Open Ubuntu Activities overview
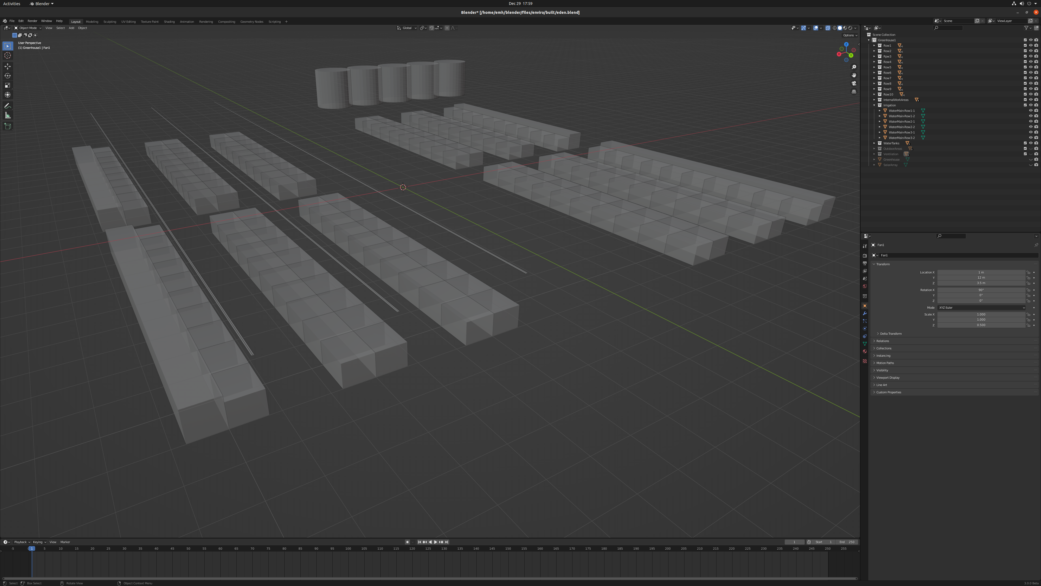 [12, 4]
